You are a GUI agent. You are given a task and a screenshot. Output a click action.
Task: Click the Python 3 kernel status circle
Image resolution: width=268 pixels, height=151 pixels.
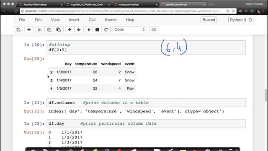pyautogui.click(x=250, y=20)
